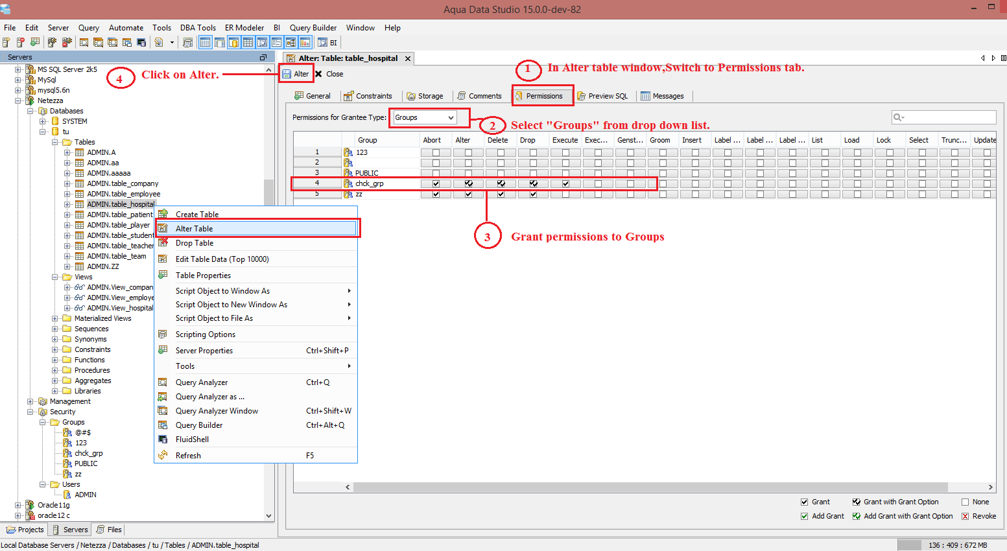Click the script document toolbar icon

[159, 43]
